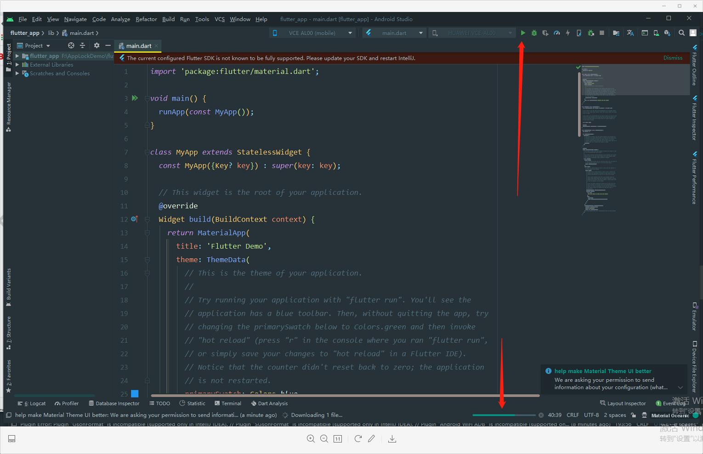Toggle the Flutter Outline side panel
This screenshot has height=454, width=703.
pos(694,65)
